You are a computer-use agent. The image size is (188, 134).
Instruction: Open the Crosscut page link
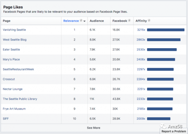9,79
